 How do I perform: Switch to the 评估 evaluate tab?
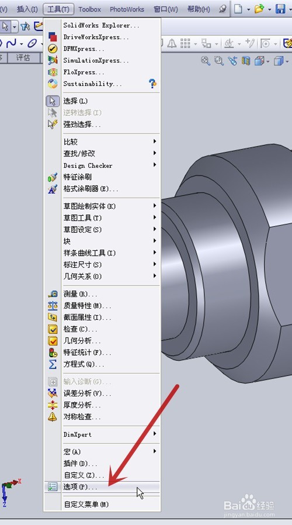(x=23, y=58)
